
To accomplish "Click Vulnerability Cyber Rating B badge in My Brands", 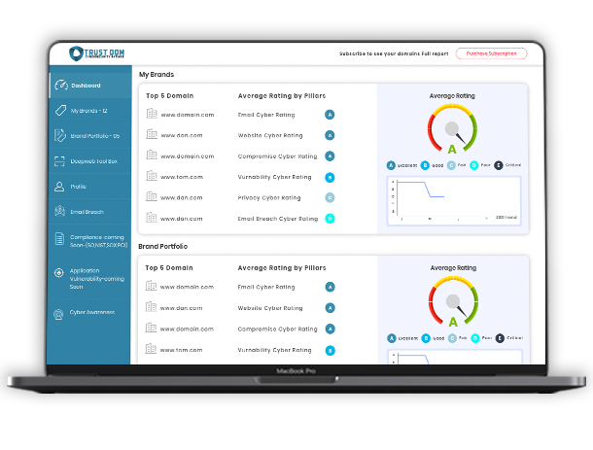I will click(330, 177).
